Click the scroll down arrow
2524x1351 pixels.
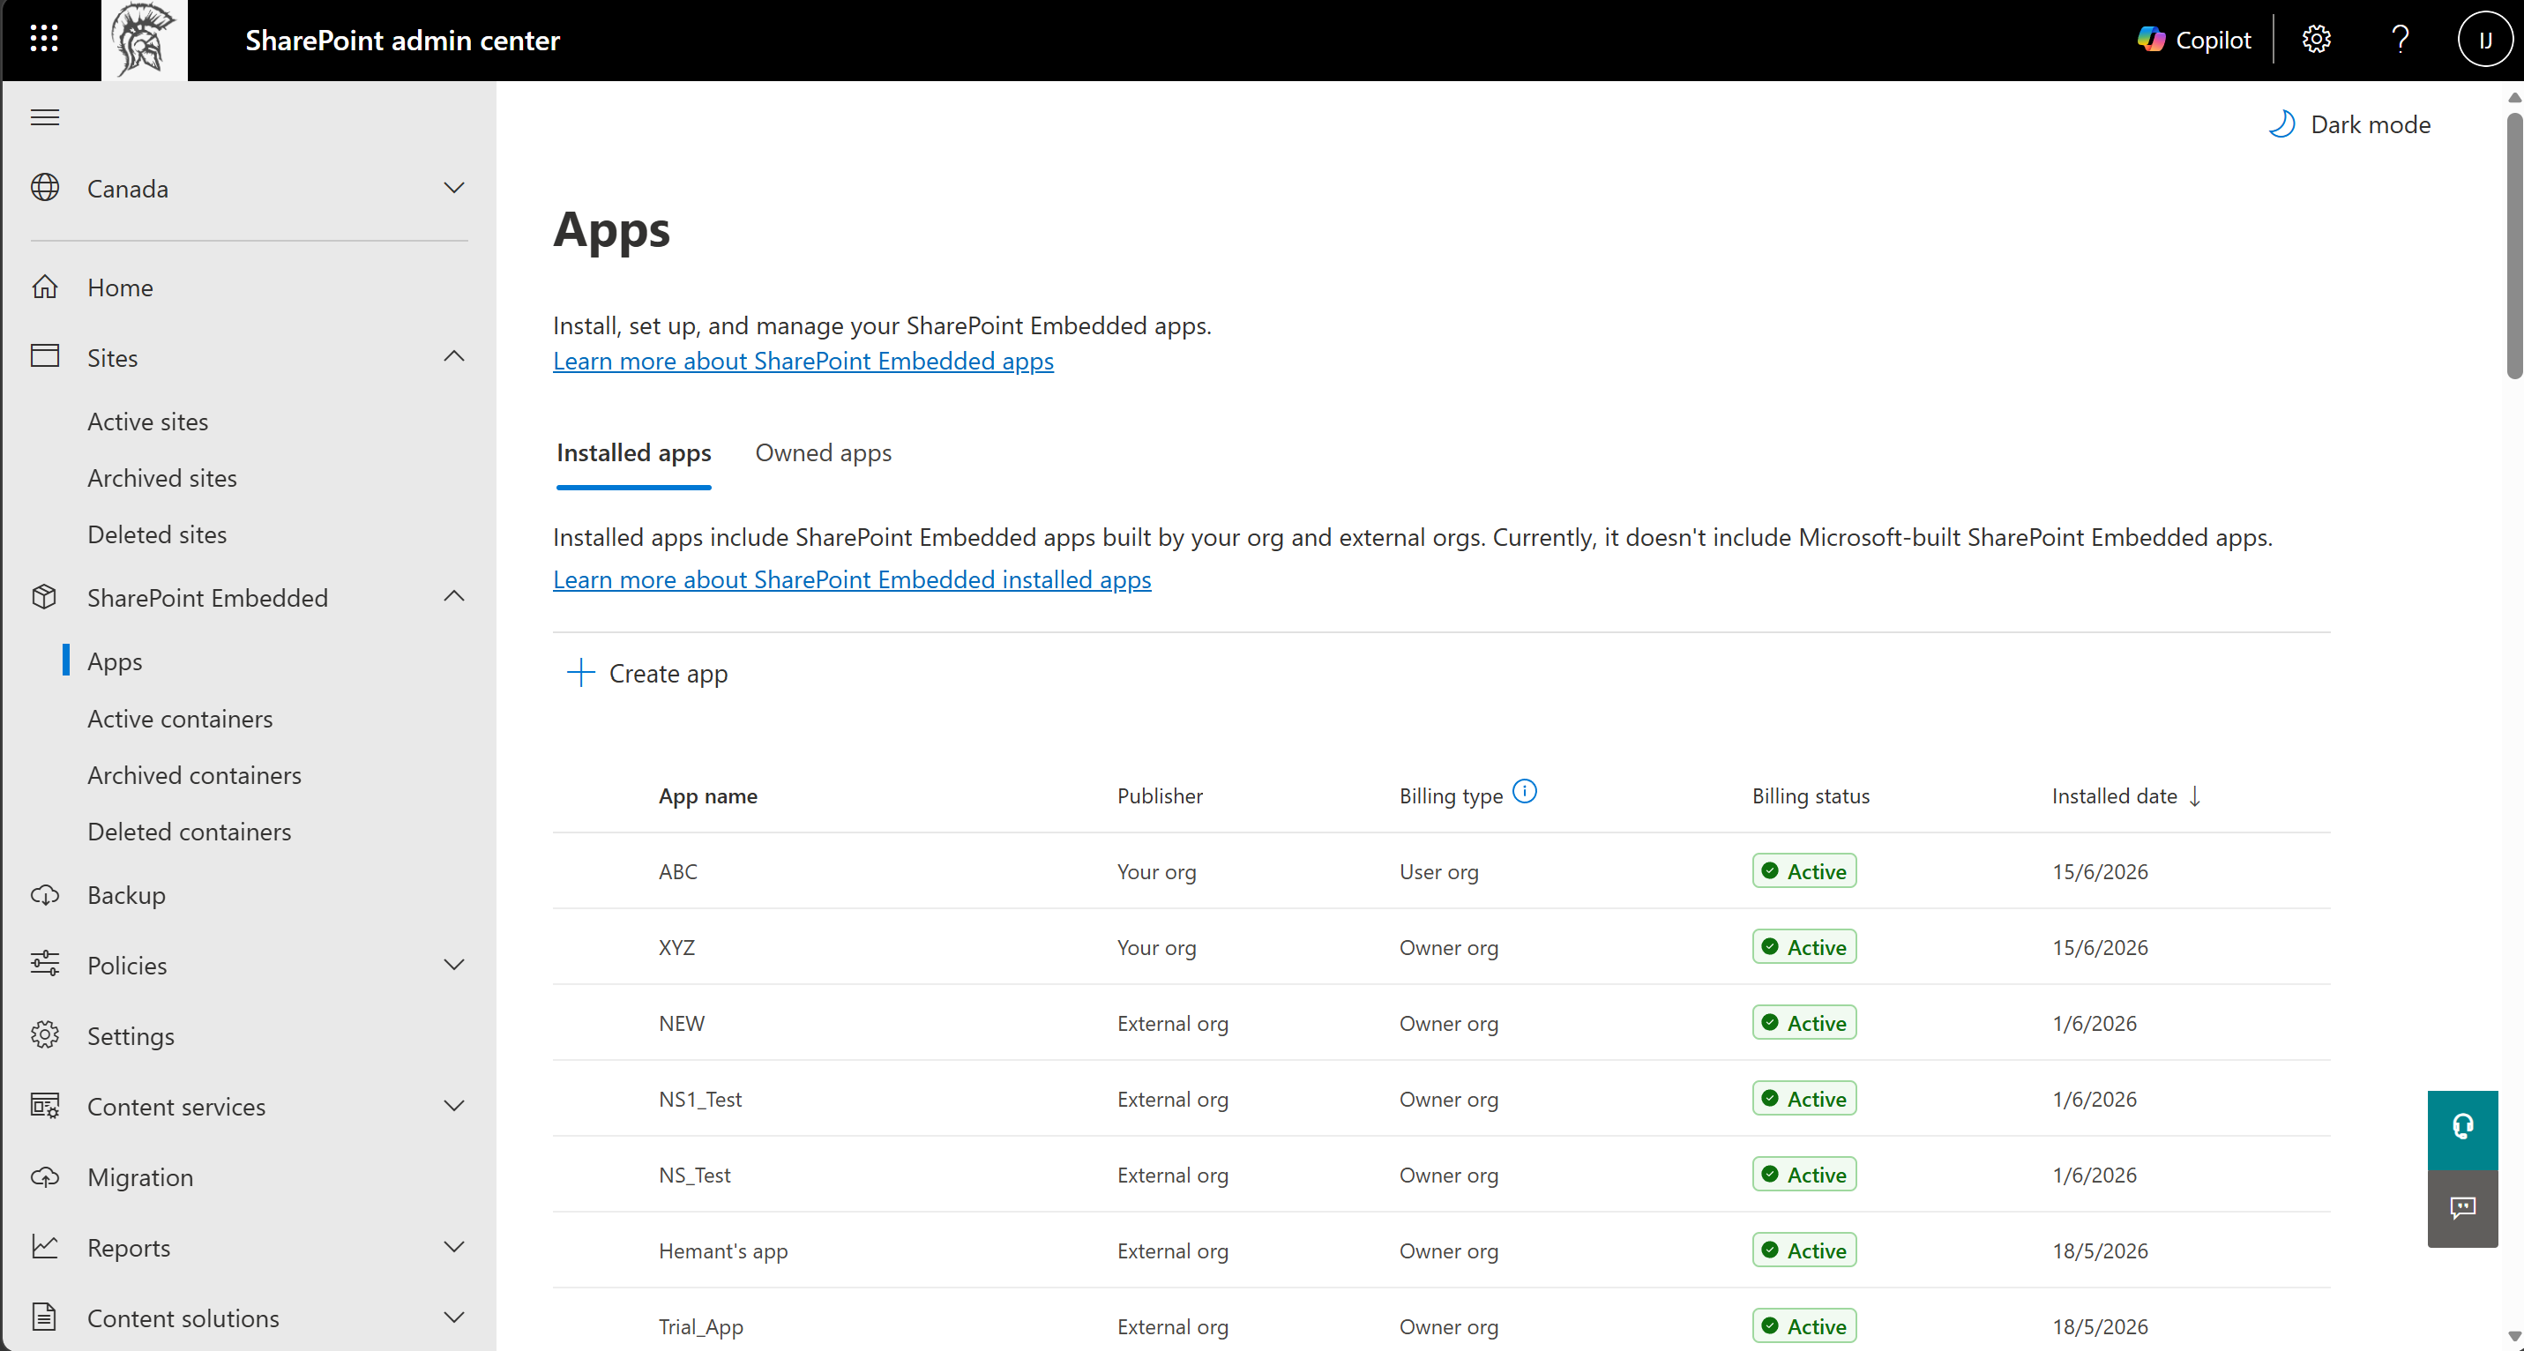[x=2514, y=1337]
